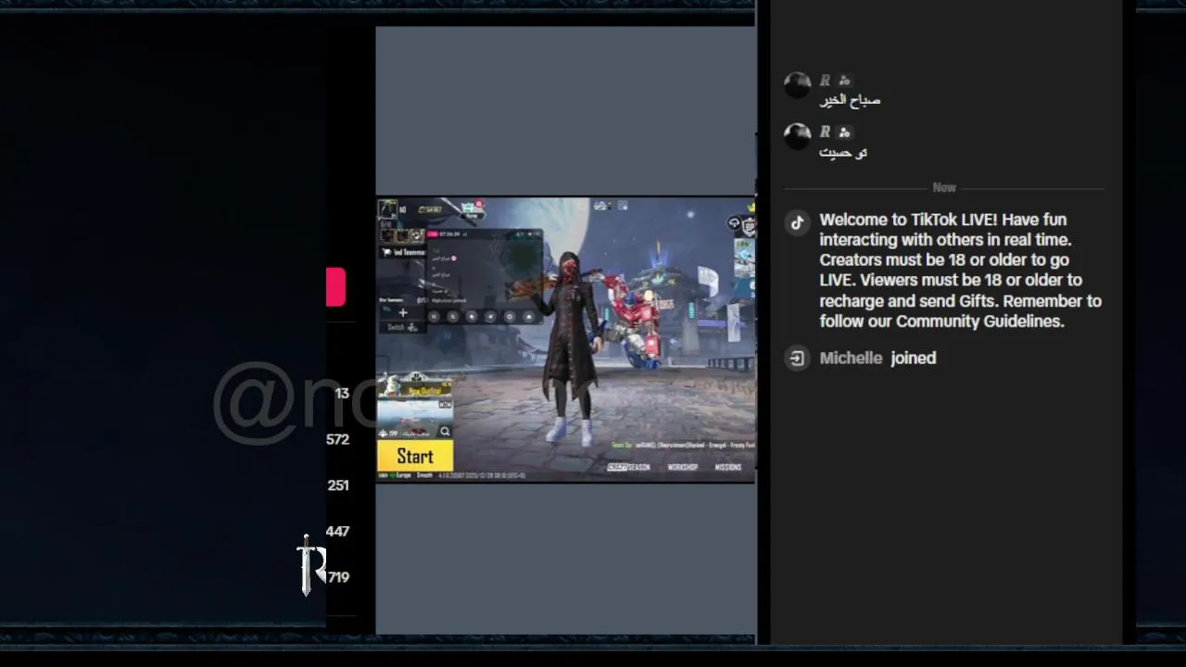Image resolution: width=1186 pixels, height=667 pixels.
Task: Click the TikTok logo icon in chat
Action: point(797,222)
